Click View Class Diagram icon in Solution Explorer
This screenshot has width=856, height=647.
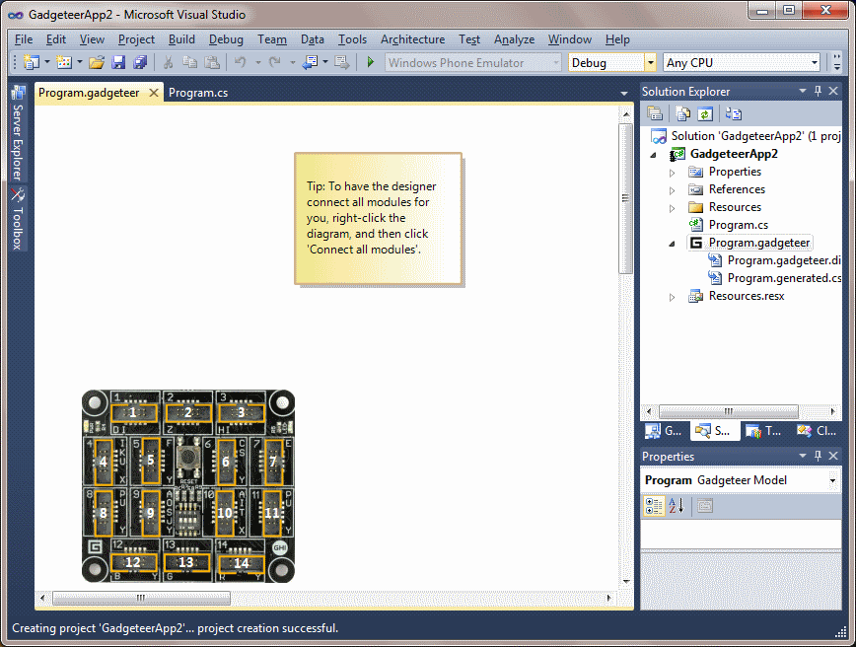734,113
